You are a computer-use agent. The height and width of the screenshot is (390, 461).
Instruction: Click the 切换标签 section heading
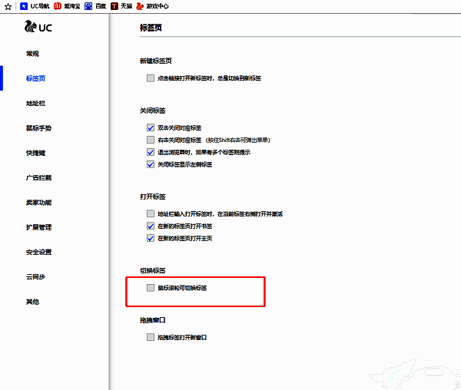(x=153, y=270)
